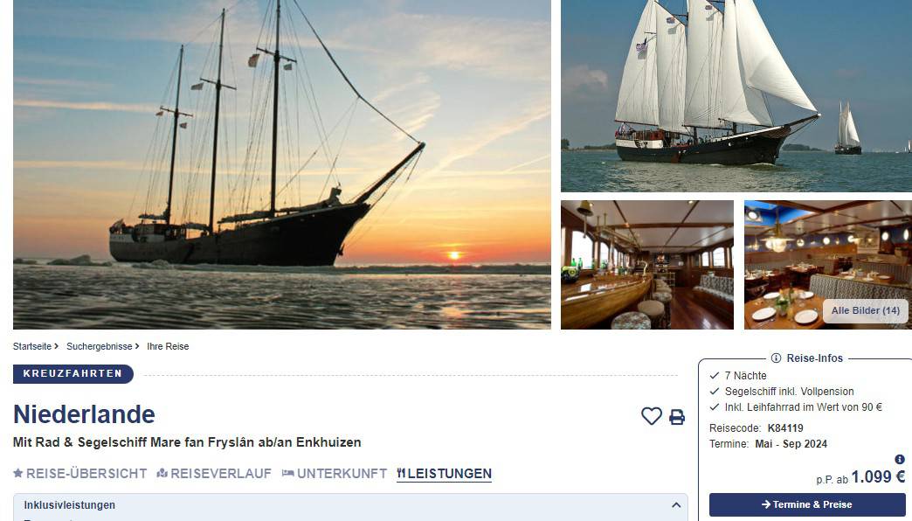Image resolution: width=912 pixels, height=521 pixels.
Task: Click the cutlery icon beside Leistungen
Action: click(x=401, y=473)
